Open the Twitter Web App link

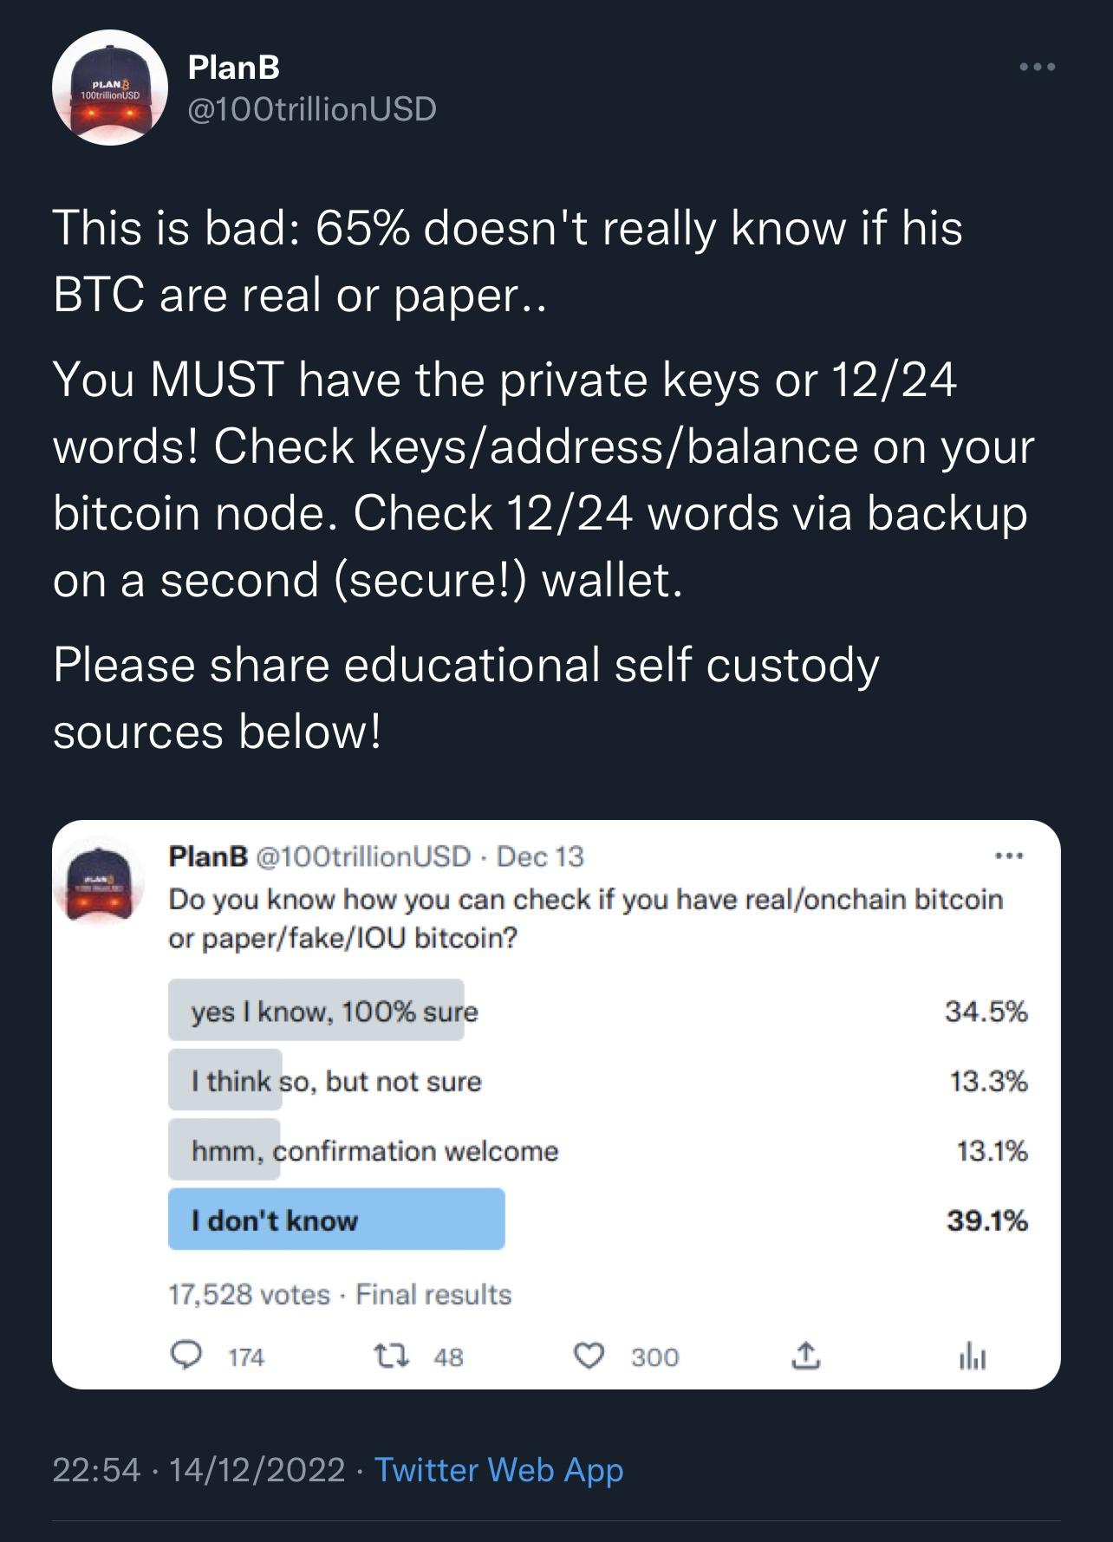(499, 1470)
